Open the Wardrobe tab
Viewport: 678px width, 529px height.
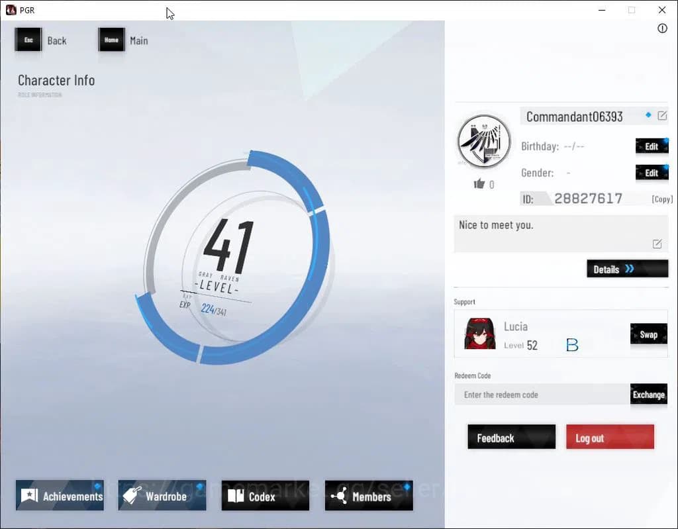(x=162, y=496)
